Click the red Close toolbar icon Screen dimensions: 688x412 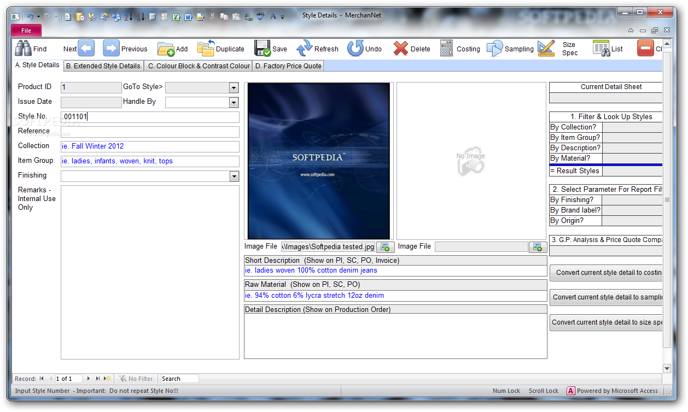(645, 49)
